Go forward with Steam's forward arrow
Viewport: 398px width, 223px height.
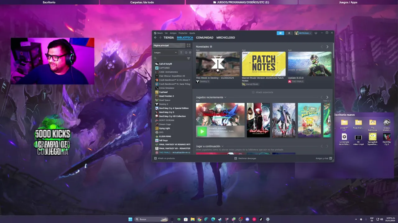click(x=160, y=37)
